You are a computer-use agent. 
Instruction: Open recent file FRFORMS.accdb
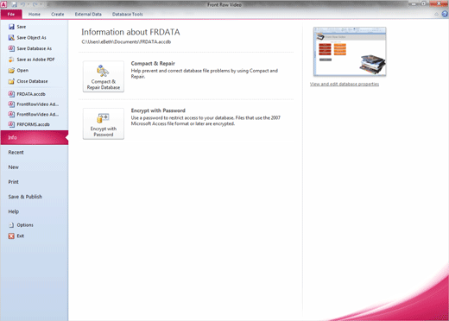pos(35,124)
